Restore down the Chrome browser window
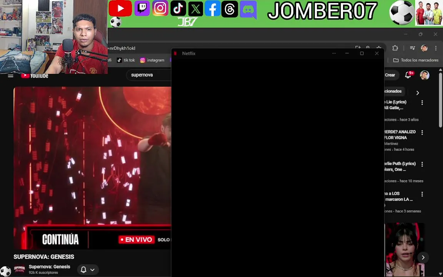Viewport: 443px width, 277px height. (420, 34)
